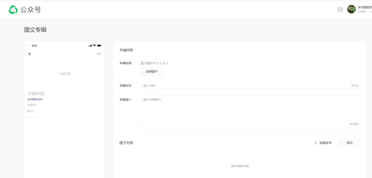Image resolution: width=372 pixels, height=178 pixels.
Task: Click the WiFi icon in preview status bar
Action: (x=94, y=45)
